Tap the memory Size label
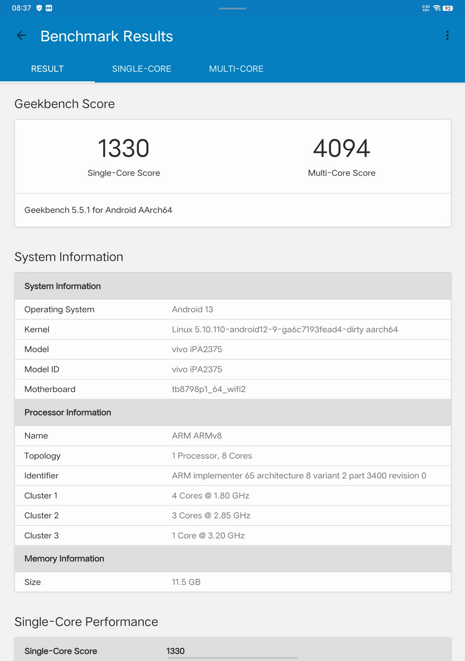 pos(33,582)
